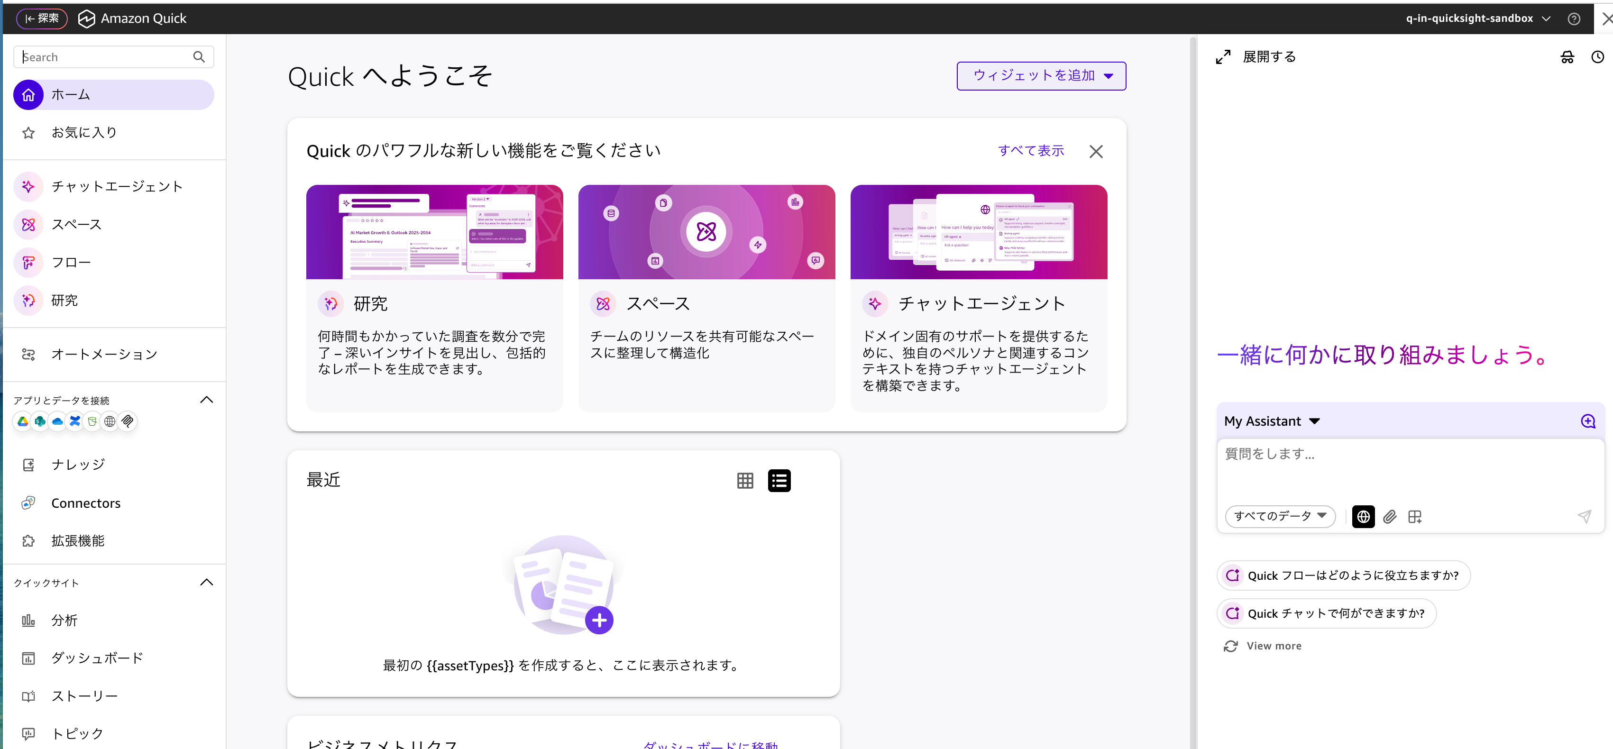
Task: Send the chat message with the paper plane icon
Action: click(1584, 517)
